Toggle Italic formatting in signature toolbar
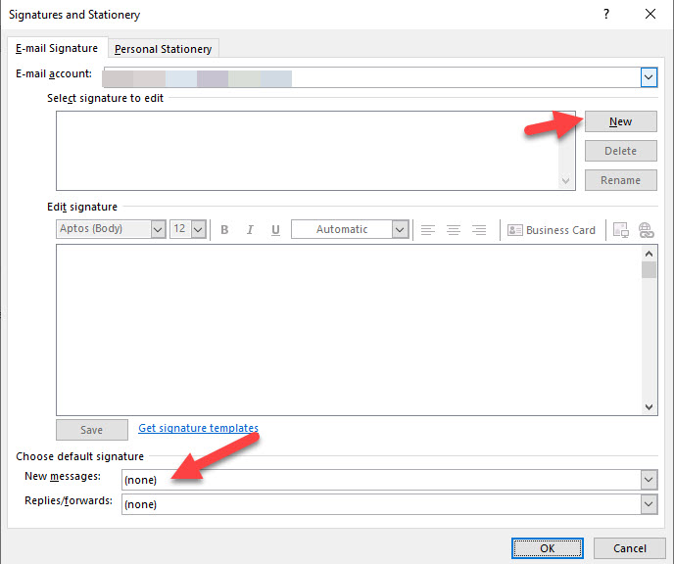 (x=250, y=230)
